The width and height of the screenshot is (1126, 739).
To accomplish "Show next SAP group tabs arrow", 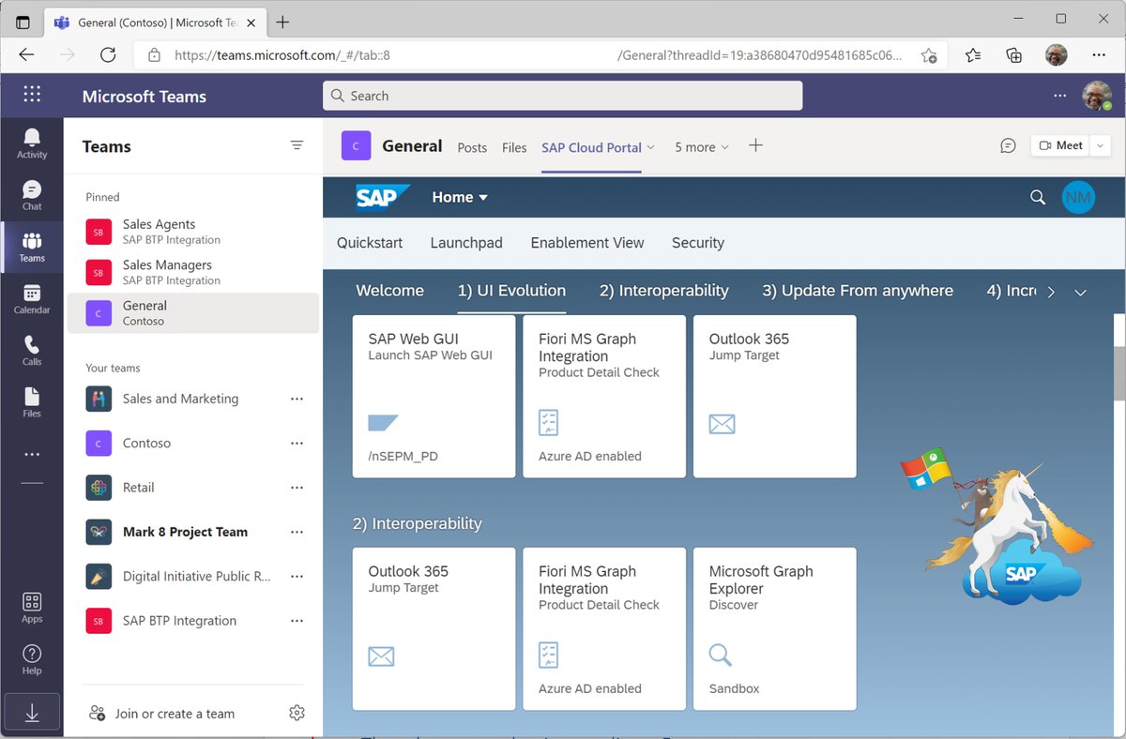I will (1051, 292).
